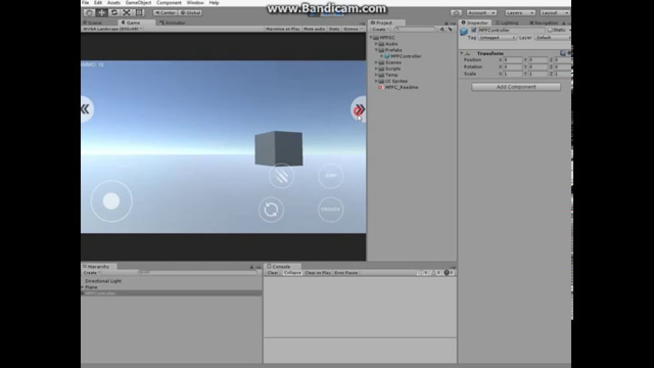Click the UI Sprites folder icon
654x368 pixels.
[381, 81]
